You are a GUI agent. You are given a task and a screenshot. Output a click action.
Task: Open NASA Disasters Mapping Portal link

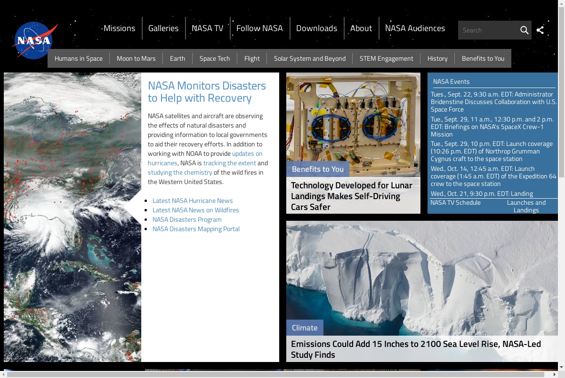click(x=196, y=229)
